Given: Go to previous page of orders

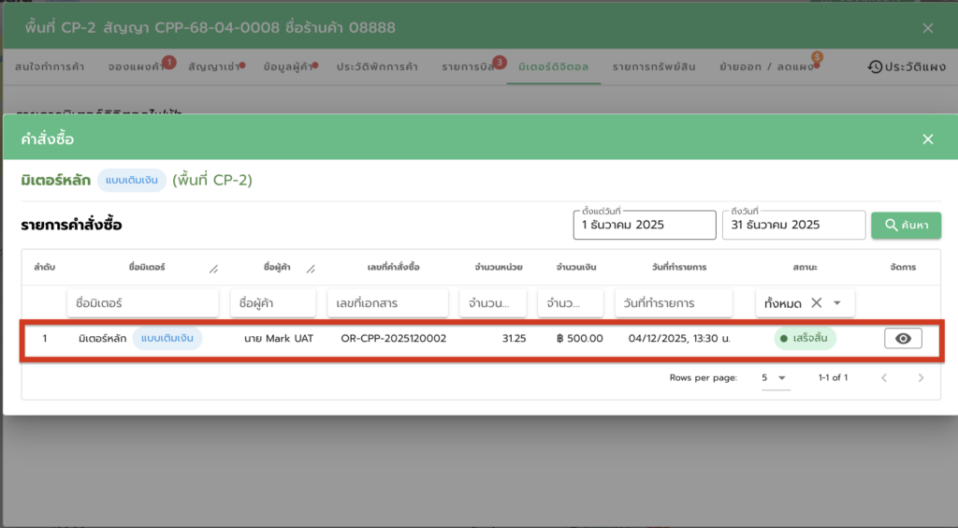Looking at the screenshot, I should (884, 378).
